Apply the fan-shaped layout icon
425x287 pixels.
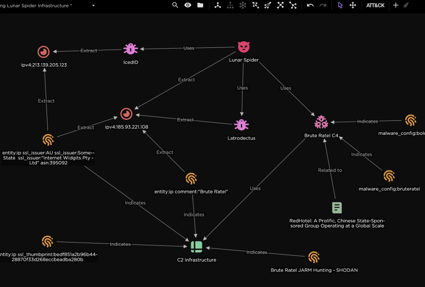pyautogui.click(x=268, y=5)
